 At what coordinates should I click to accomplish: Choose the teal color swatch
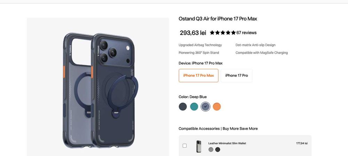(194, 106)
